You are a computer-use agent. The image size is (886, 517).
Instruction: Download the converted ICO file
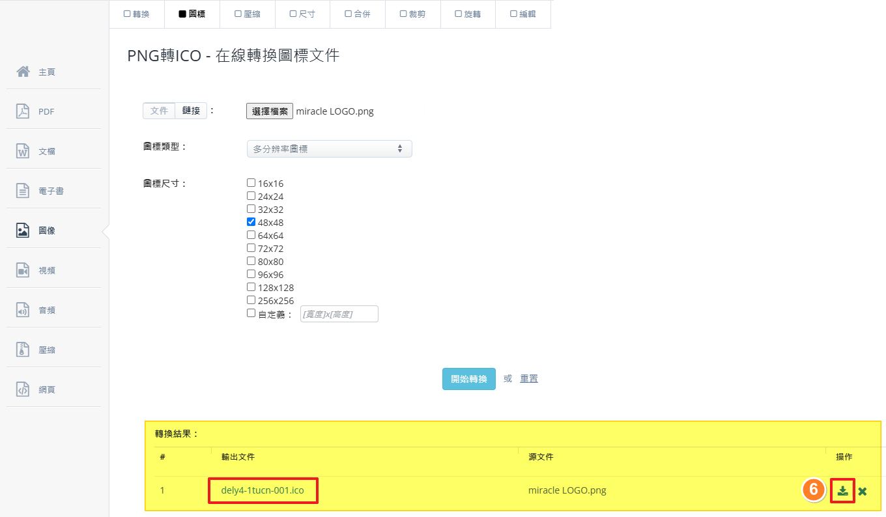(x=842, y=491)
